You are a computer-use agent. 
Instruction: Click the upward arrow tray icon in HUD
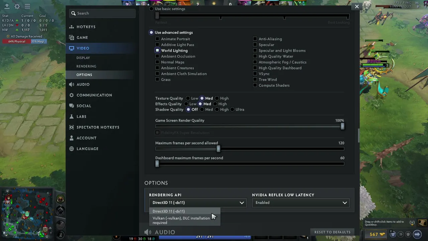point(7,6)
